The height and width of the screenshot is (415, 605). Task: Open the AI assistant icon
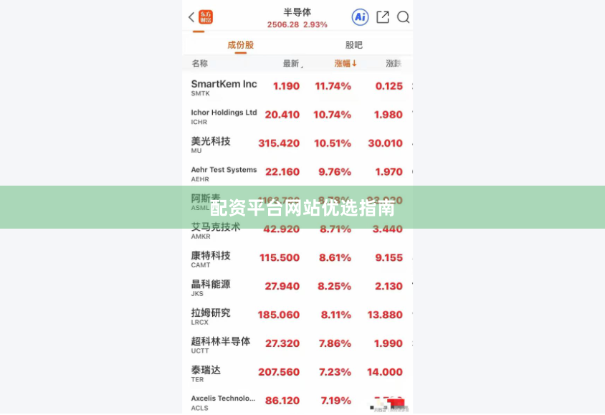tap(360, 17)
